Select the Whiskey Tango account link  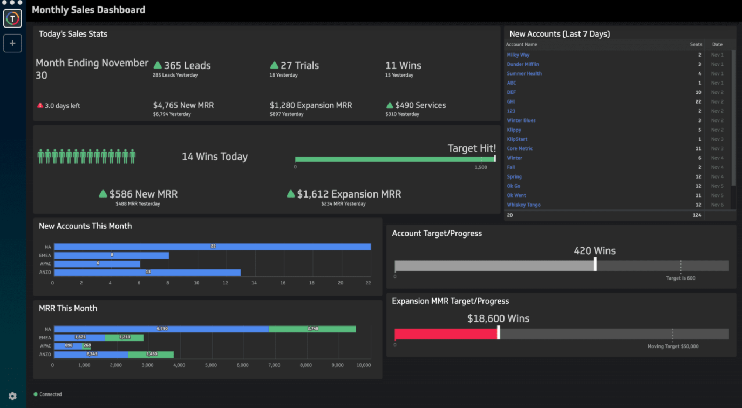coord(523,205)
